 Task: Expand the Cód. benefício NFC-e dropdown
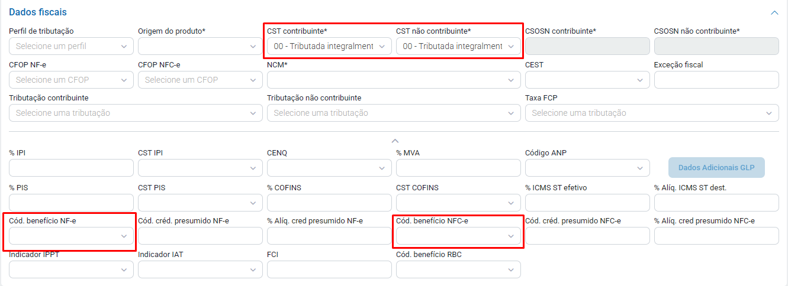point(458,236)
